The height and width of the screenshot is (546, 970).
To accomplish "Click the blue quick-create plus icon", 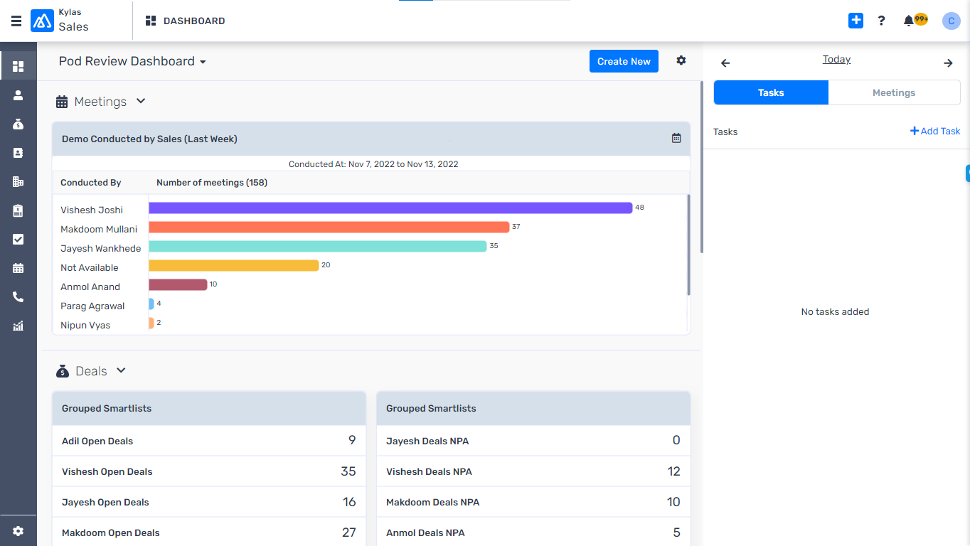I will point(856,21).
